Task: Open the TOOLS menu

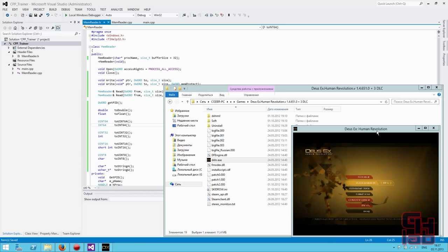Action: pyautogui.click(x=91, y=9)
